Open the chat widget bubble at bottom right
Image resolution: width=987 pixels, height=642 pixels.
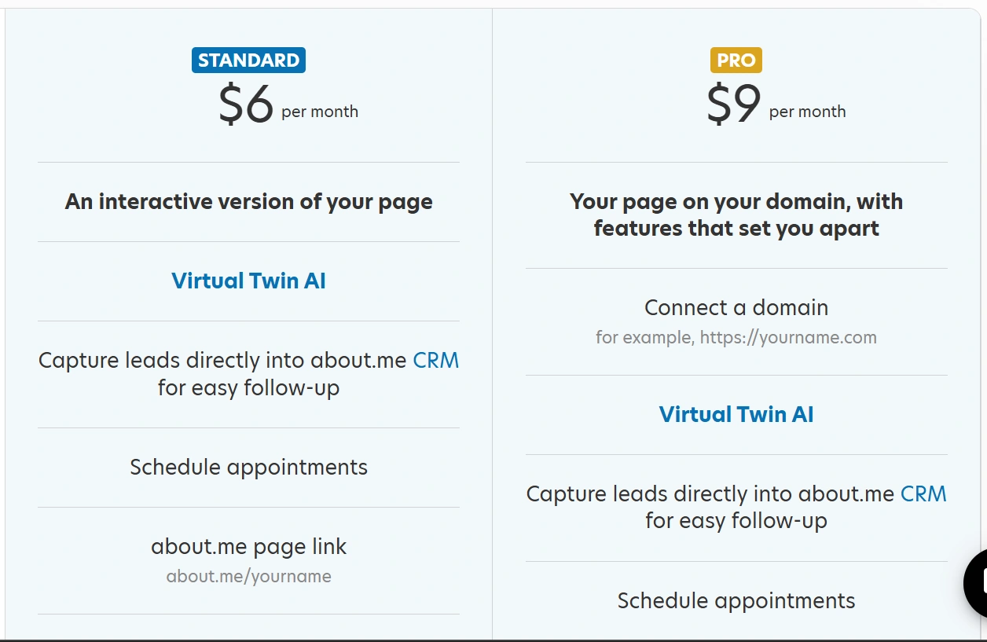click(x=977, y=584)
